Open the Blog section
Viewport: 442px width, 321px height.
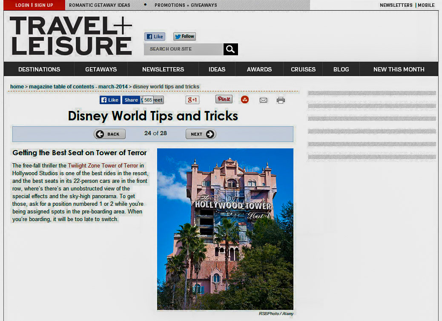pos(341,69)
